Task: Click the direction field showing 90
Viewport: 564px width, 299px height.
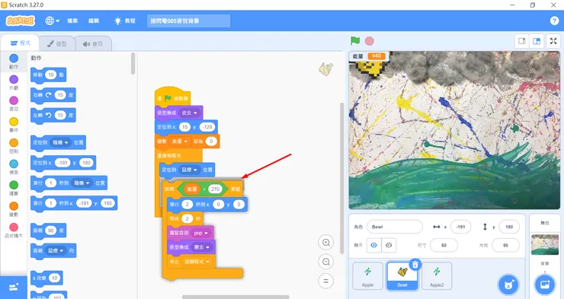Action: point(505,245)
